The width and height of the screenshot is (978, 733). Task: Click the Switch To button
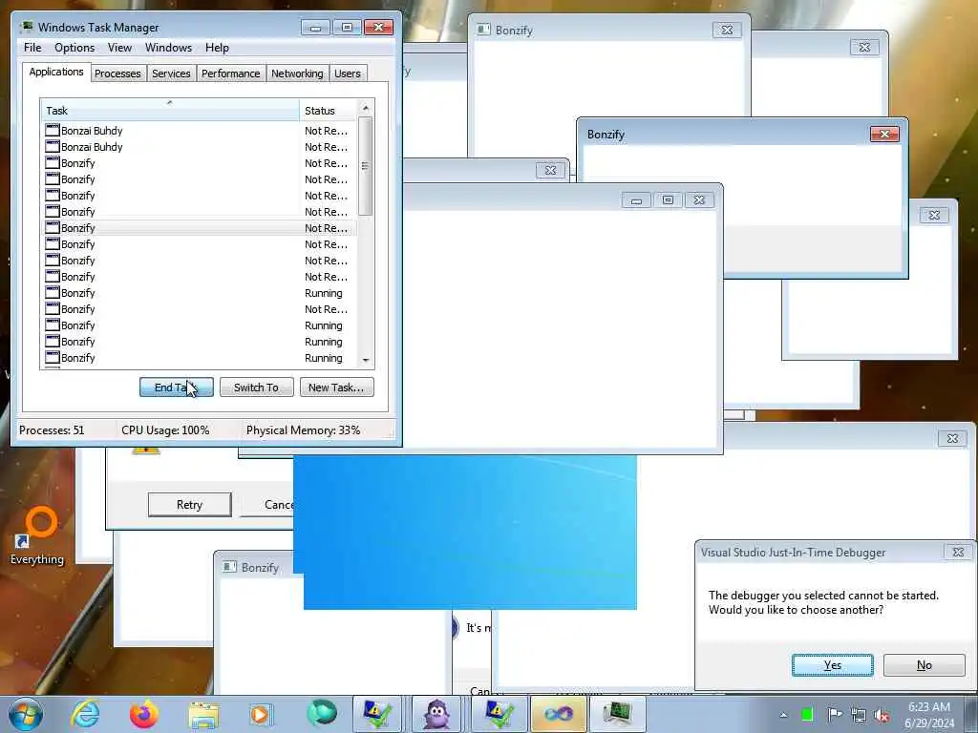(x=256, y=387)
